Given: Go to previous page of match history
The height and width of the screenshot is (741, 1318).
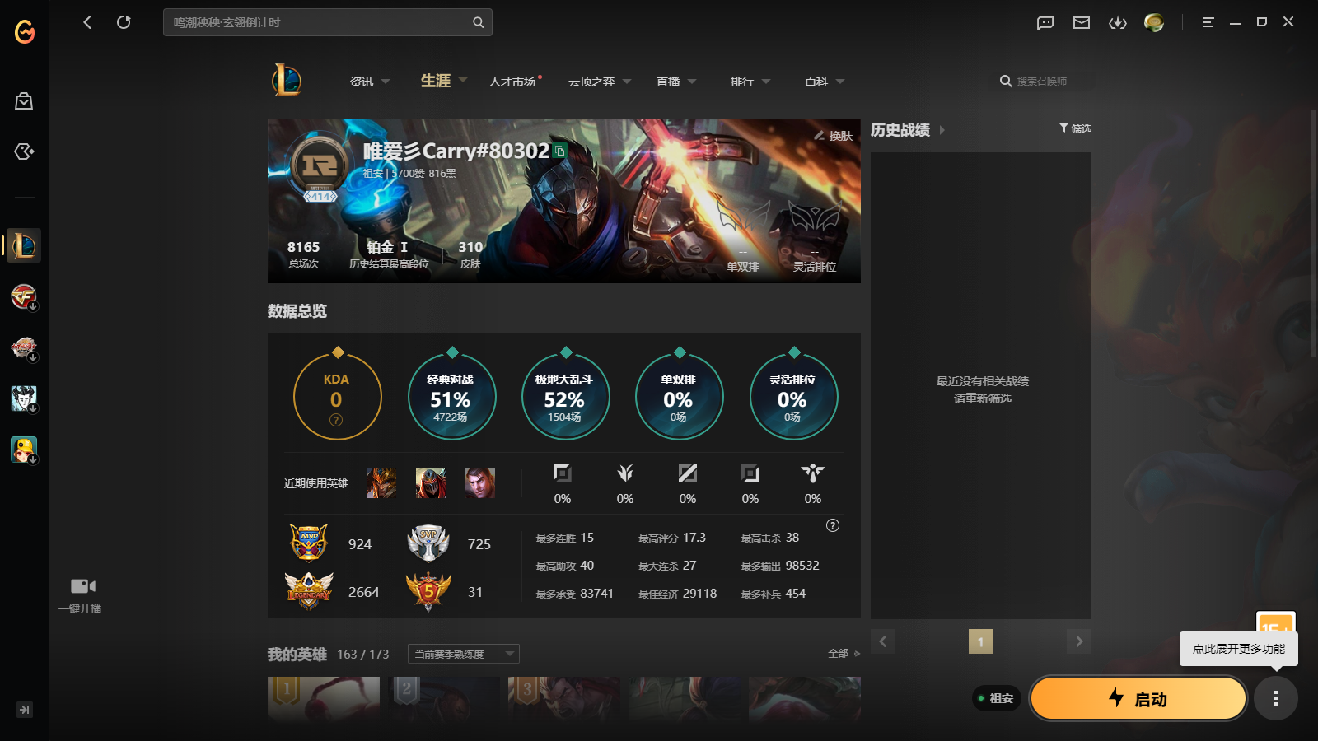Looking at the screenshot, I should coord(883,641).
